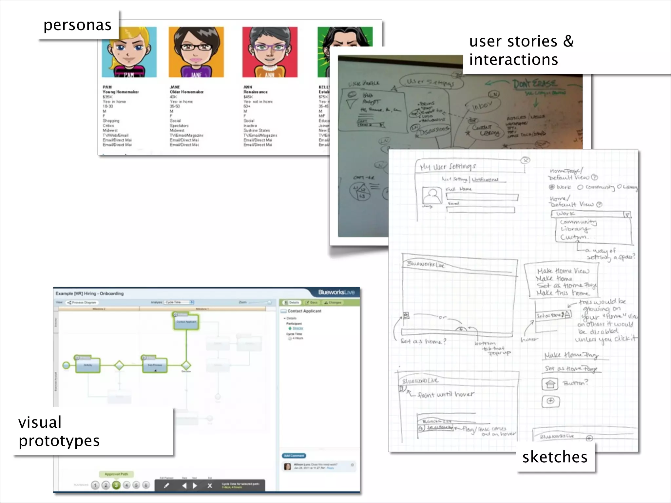Select playback step 4 circle
Screen dimensions: 671x503
127,485
